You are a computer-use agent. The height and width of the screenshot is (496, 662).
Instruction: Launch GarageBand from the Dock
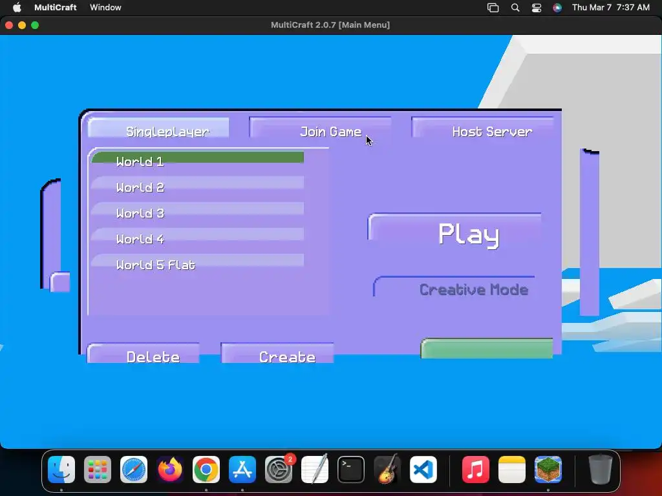[387, 470]
